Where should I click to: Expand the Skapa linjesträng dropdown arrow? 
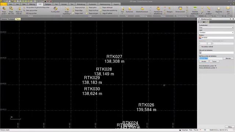(70, 14)
